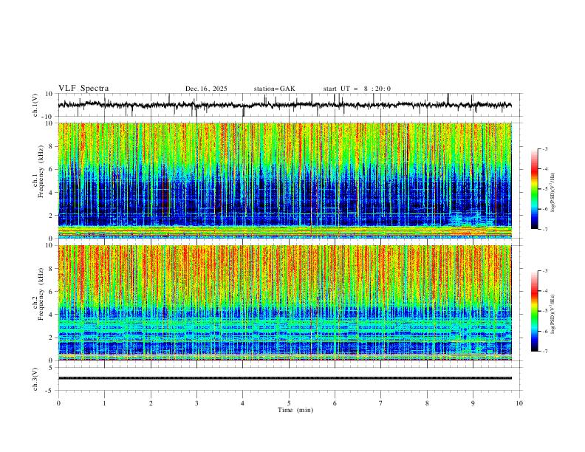Screen dimensions: 585x452
Task: Click the ch.2 spectrogram panel
Action: click(284, 303)
